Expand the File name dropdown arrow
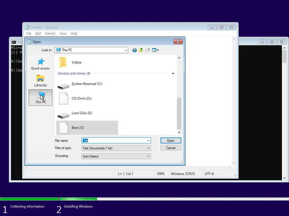 148,141
